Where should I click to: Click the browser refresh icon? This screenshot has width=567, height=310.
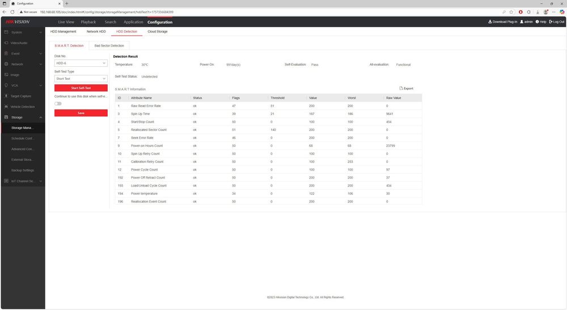(12, 12)
